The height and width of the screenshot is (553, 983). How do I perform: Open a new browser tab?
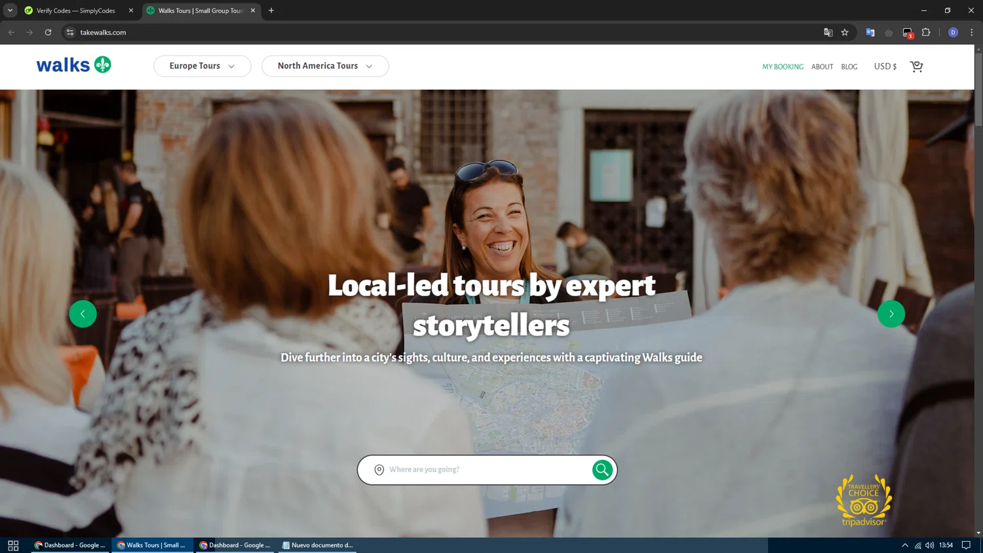tap(271, 10)
